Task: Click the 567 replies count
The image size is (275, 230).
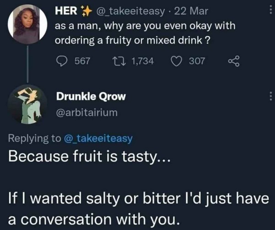Action: [x=82, y=61]
